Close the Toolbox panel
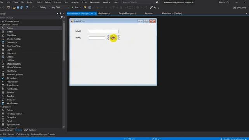This screenshot has height=140, width=249. (63, 14)
